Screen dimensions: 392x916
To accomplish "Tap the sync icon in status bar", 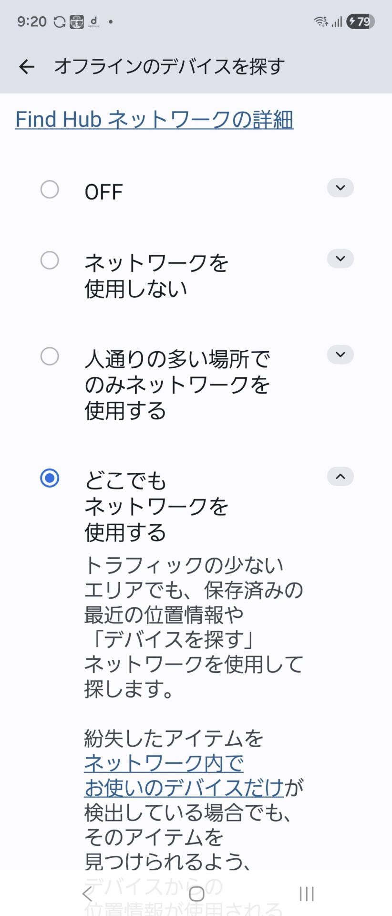I will [x=60, y=22].
